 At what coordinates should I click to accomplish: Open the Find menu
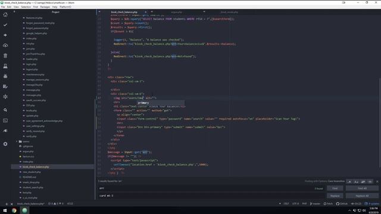(x=36, y=7)
